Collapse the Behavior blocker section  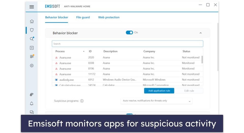pos(201,33)
